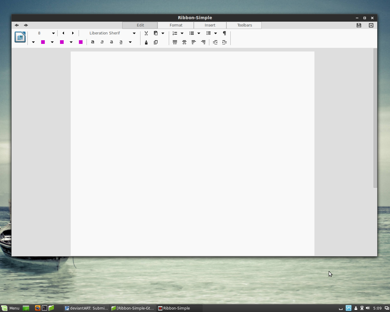The height and width of the screenshot is (312, 390).
Task: Expand the paste options dropdown arrow
Action: (163, 33)
